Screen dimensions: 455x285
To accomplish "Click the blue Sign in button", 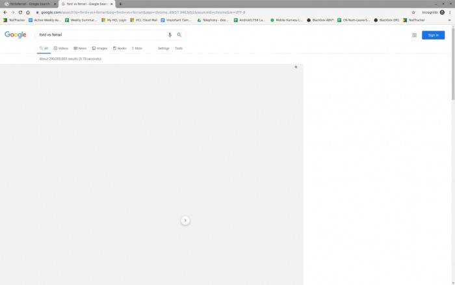I will [434, 35].
